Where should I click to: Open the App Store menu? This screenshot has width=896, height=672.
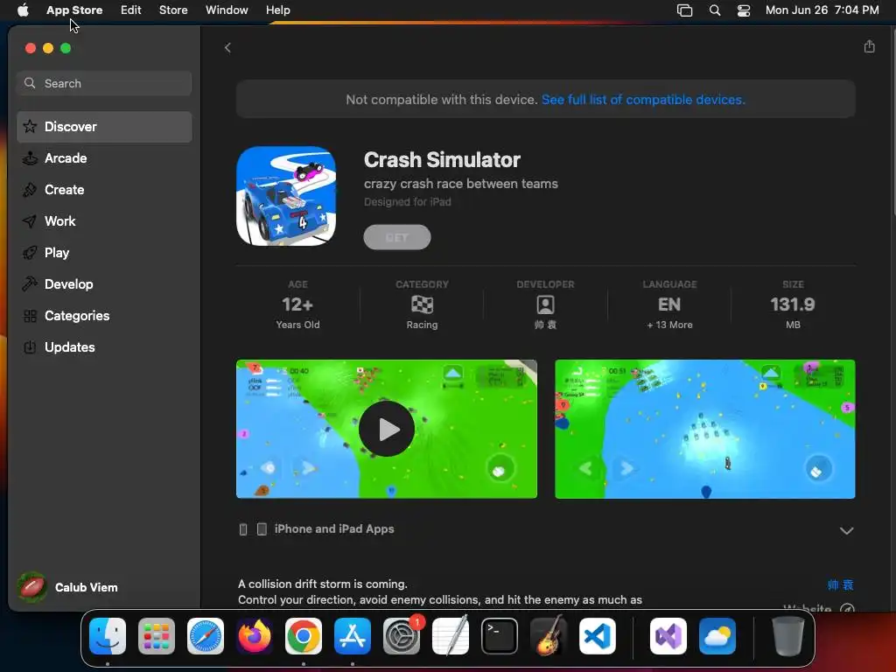[x=74, y=10]
